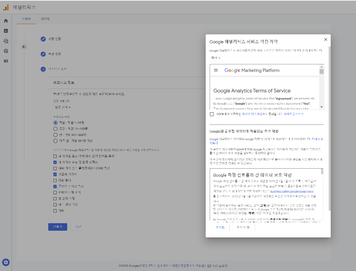Viewport: 356px width, 271px height.
Task: Click the 동의함 button in dialog
Action: click(x=220, y=228)
